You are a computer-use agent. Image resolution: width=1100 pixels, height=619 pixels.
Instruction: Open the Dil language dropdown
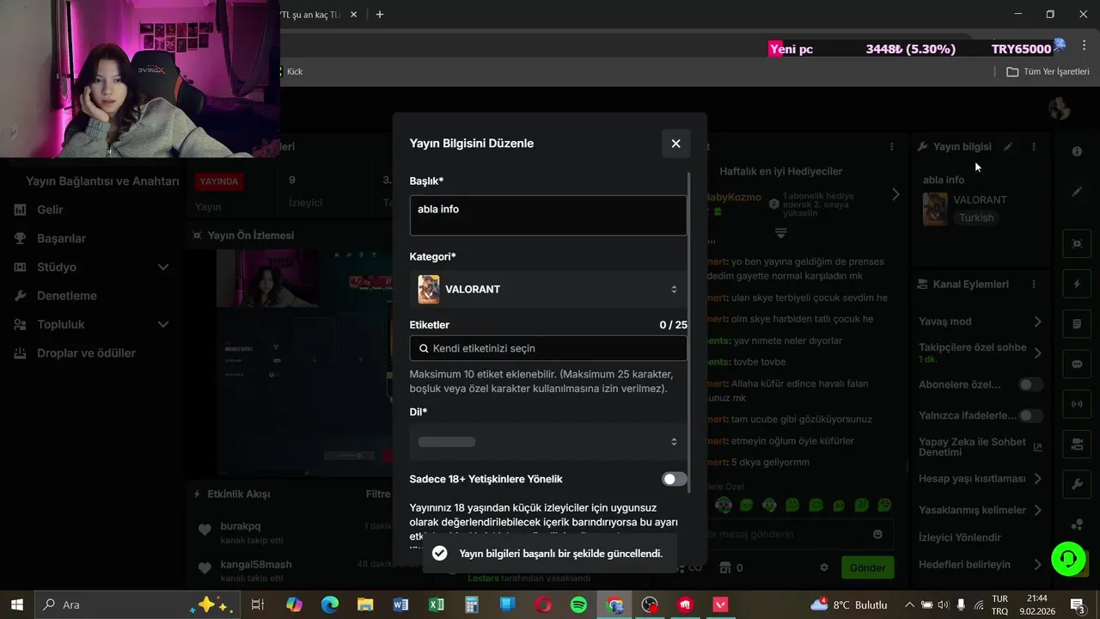548,442
